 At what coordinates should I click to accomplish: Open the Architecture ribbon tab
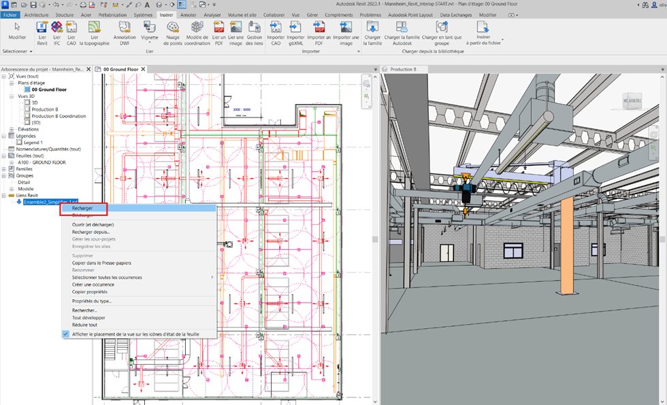(x=36, y=15)
